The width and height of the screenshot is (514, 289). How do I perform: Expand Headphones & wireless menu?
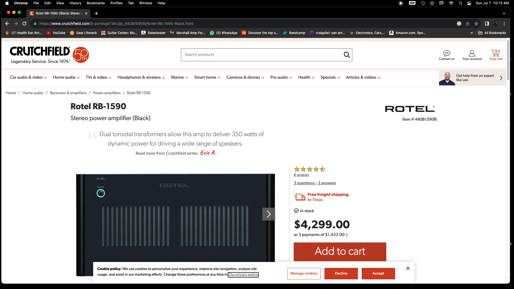[141, 77]
